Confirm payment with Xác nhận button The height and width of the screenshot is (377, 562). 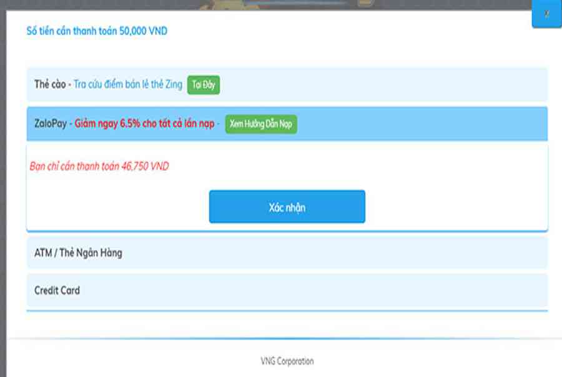tap(287, 206)
